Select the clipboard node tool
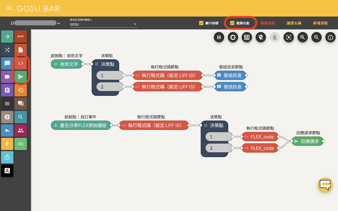 pos(7,90)
